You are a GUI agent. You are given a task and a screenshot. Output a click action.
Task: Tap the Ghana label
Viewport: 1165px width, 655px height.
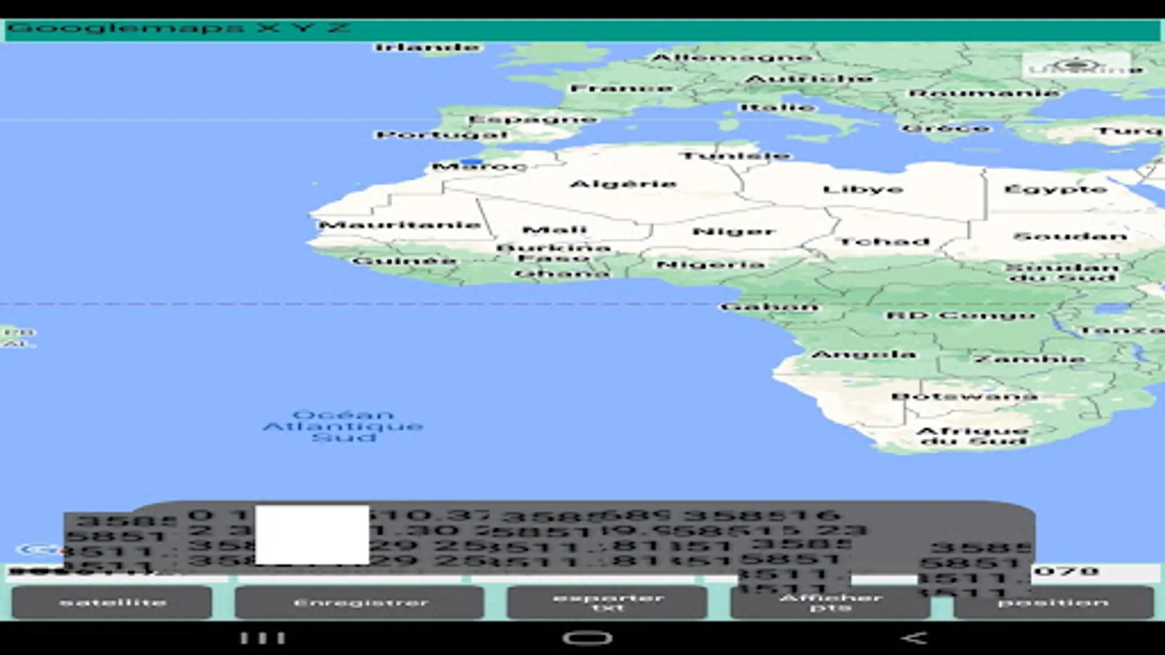[x=561, y=274]
